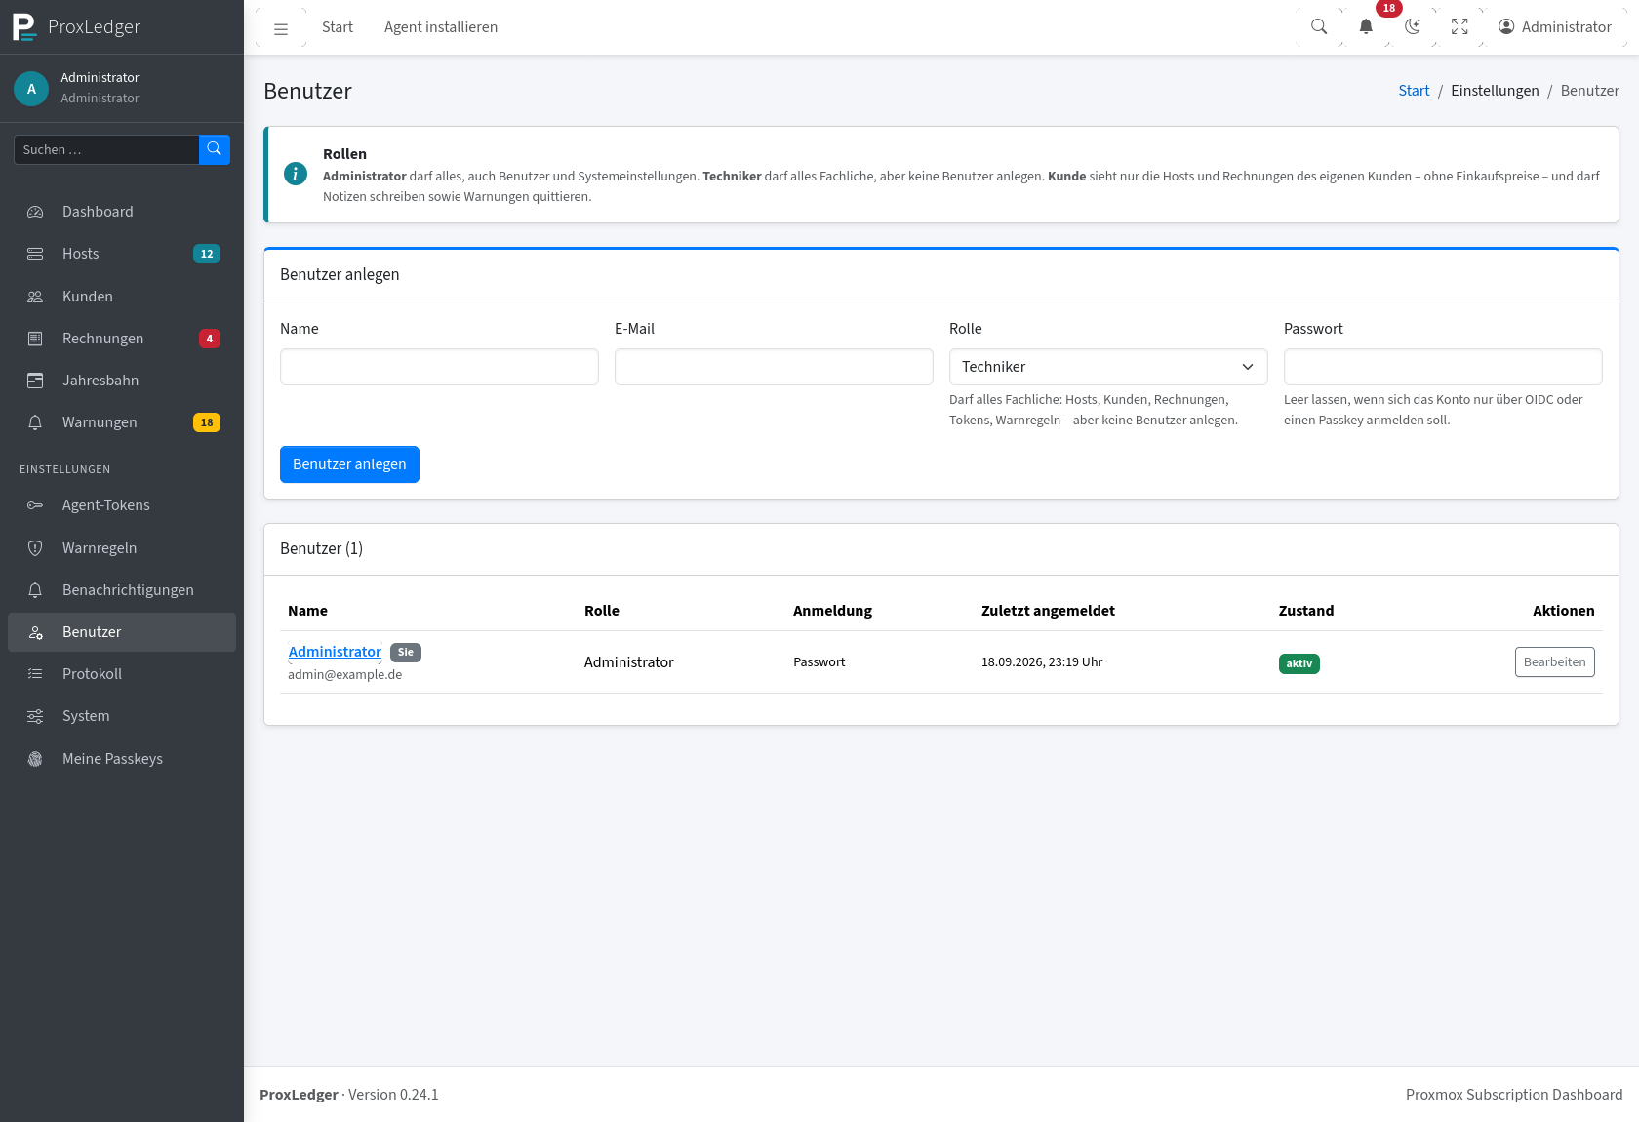Open Meine Passkeys fingerprint entry
This screenshot has width=1639, height=1122.
click(x=122, y=759)
